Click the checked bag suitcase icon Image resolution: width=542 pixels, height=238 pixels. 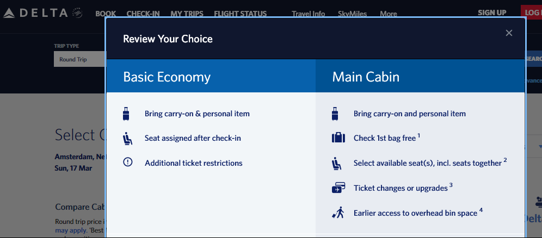338,138
